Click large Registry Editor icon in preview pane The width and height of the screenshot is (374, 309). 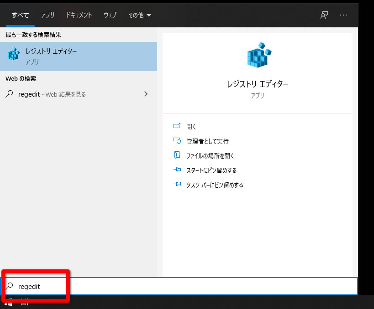pos(259,55)
